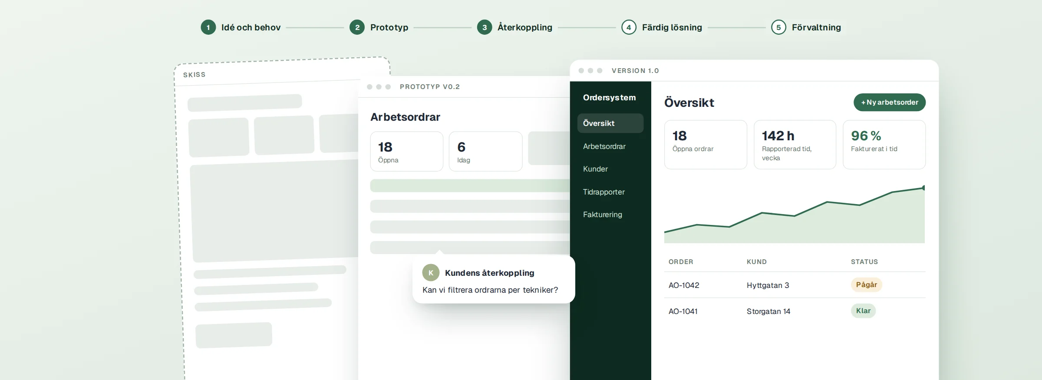Click the STATUS column header
This screenshot has width=1042, height=380.
pos(864,262)
